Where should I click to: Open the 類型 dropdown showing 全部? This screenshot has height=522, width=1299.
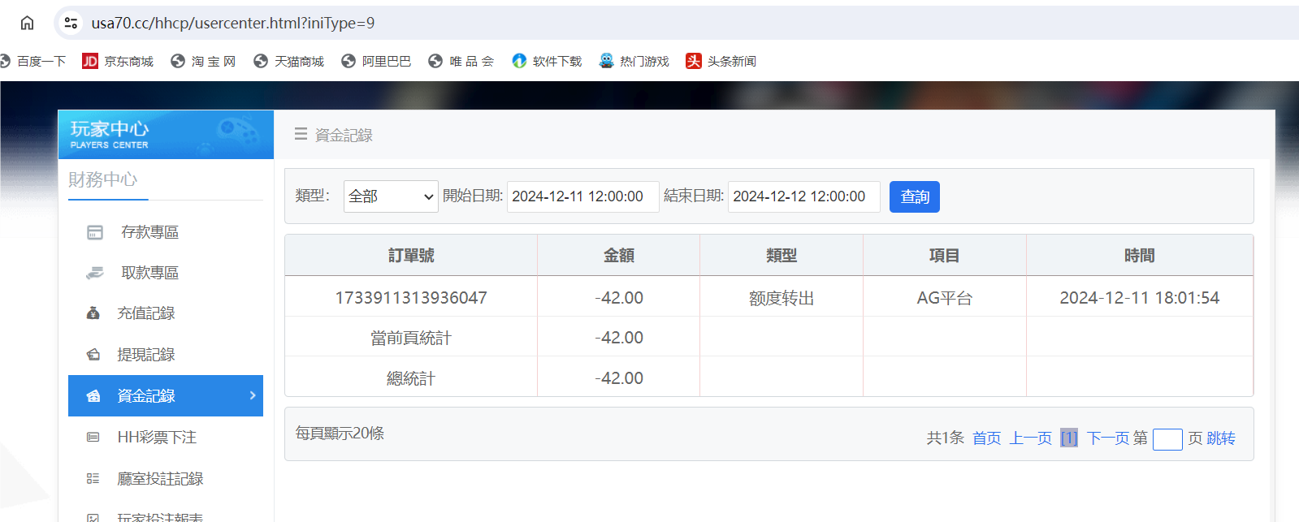click(391, 196)
